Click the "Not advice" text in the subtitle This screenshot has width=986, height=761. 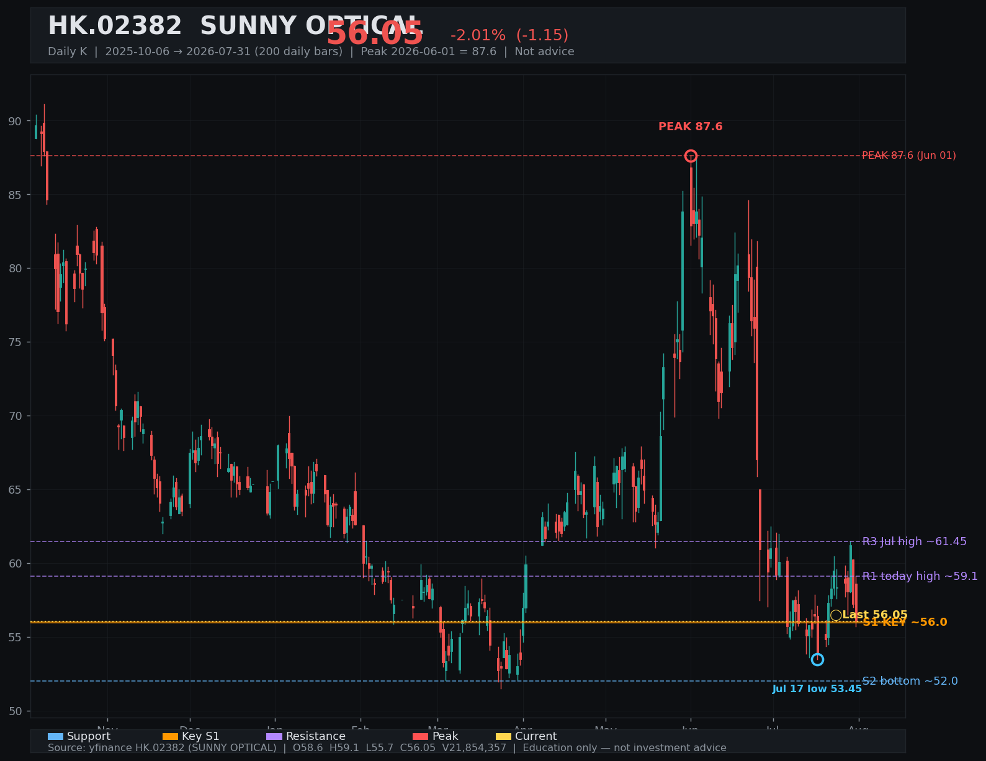544,51
